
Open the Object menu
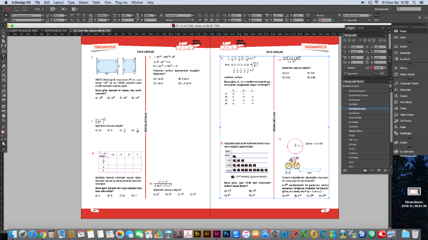83,3
